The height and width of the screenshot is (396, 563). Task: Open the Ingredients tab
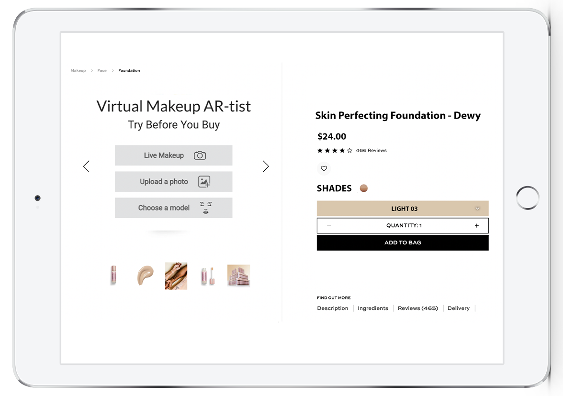tap(372, 308)
